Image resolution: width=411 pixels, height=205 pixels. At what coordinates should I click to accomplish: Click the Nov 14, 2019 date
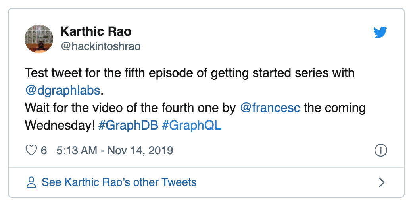tap(140, 151)
